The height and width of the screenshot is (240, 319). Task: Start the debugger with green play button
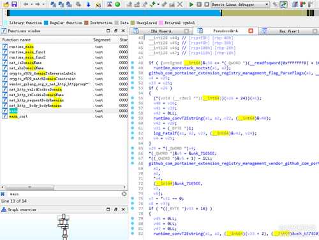click(191, 4)
